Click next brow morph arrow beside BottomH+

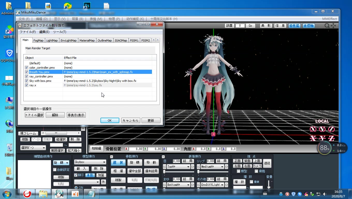pyautogui.click(x=193, y=185)
